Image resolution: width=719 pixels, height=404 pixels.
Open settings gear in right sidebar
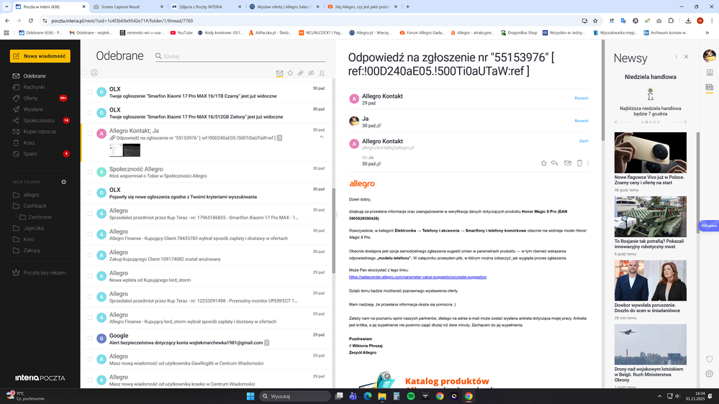pos(710,374)
